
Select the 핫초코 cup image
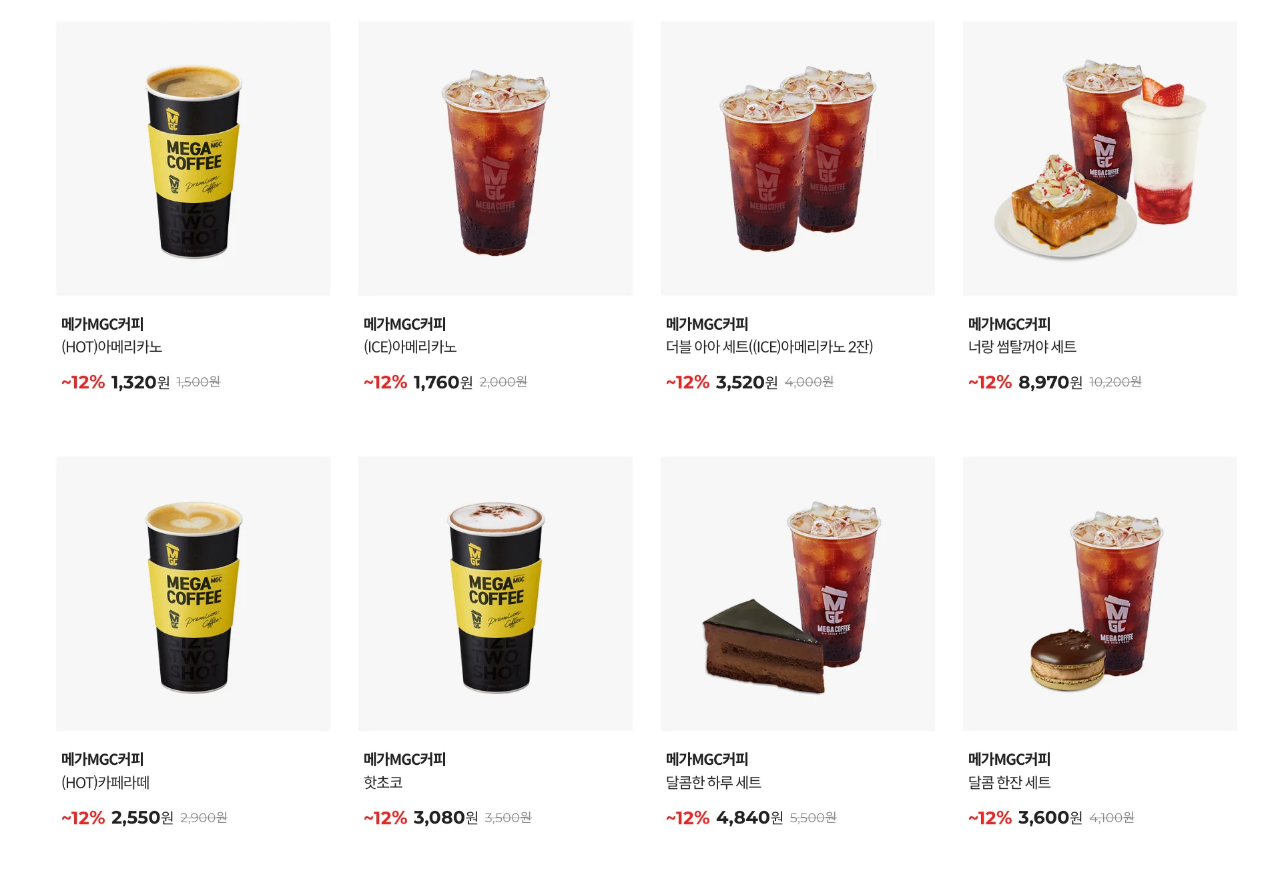tap(495, 593)
